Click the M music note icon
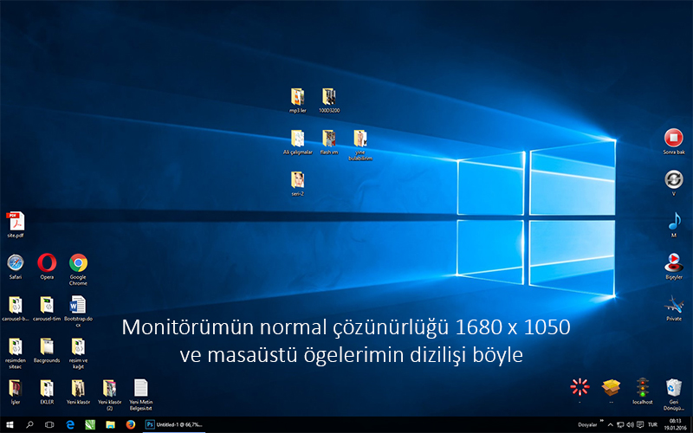The image size is (693, 433). (x=674, y=224)
